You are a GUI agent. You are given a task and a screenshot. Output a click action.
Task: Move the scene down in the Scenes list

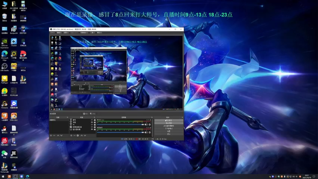click(x=61, y=135)
